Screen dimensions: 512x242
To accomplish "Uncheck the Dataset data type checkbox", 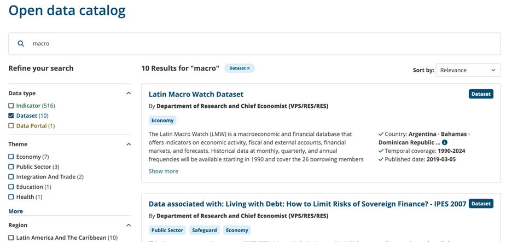I will pyautogui.click(x=11, y=116).
